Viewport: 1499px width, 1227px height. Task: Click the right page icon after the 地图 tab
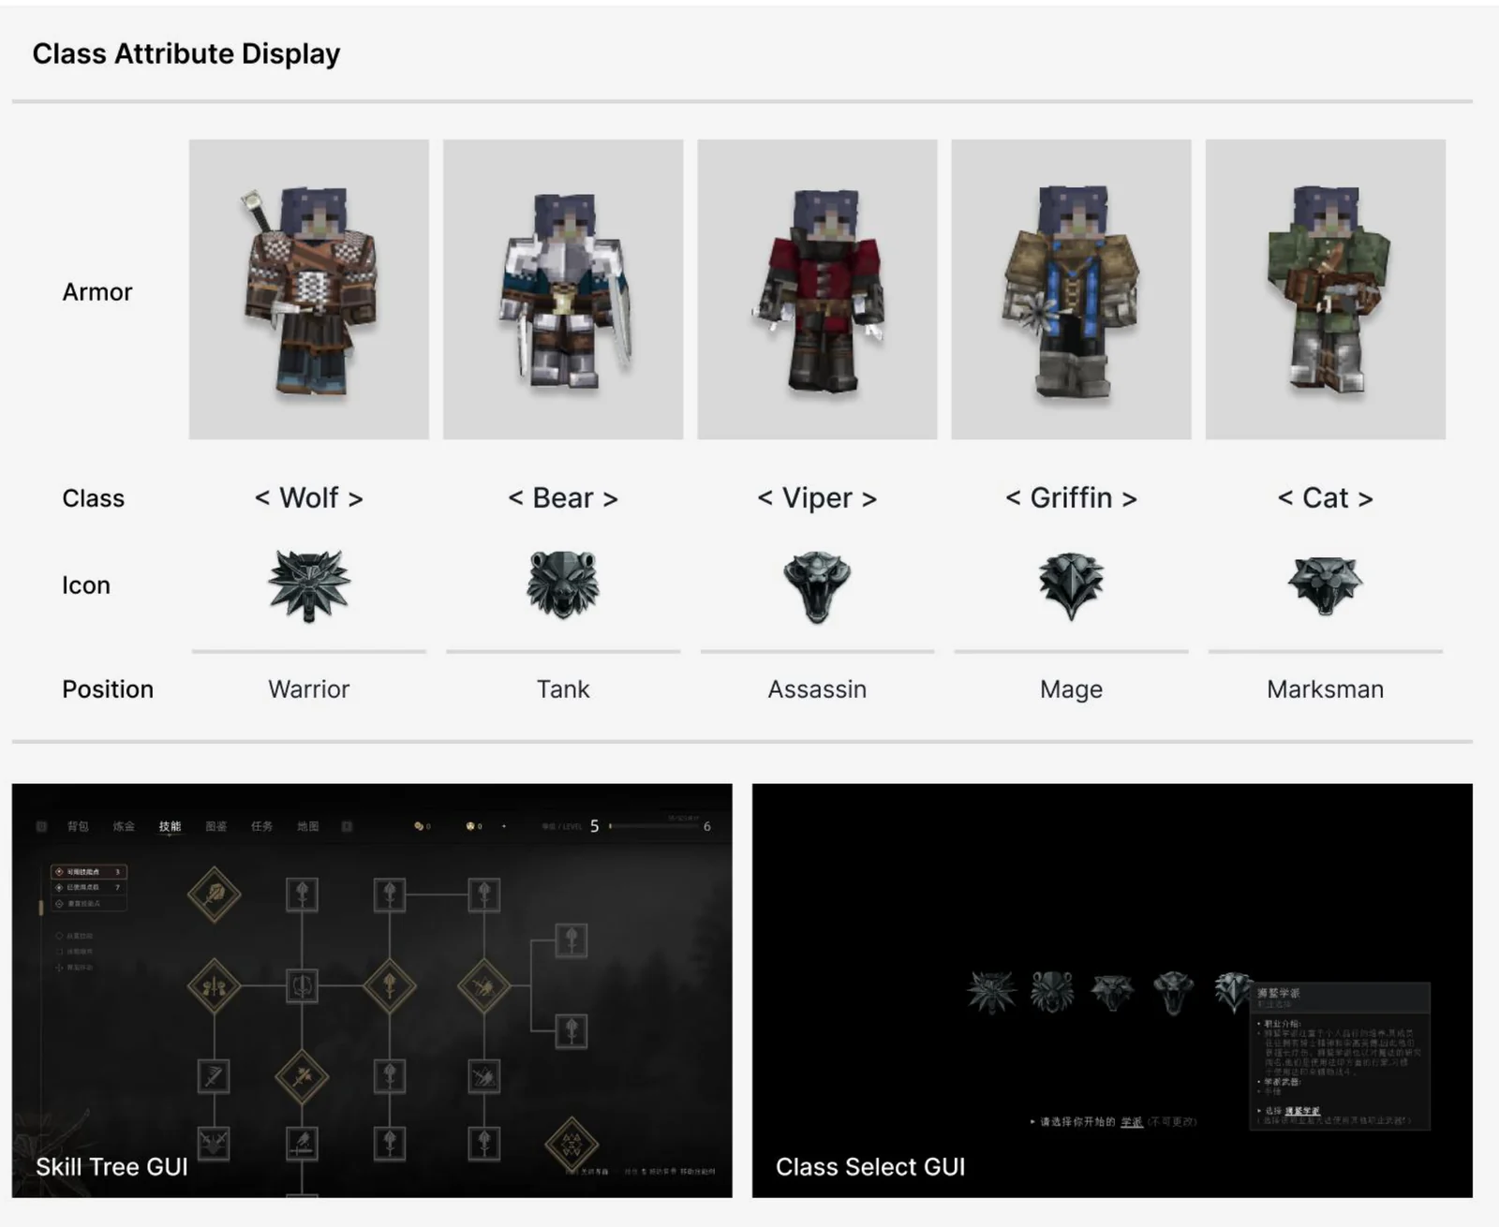click(347, 826)
